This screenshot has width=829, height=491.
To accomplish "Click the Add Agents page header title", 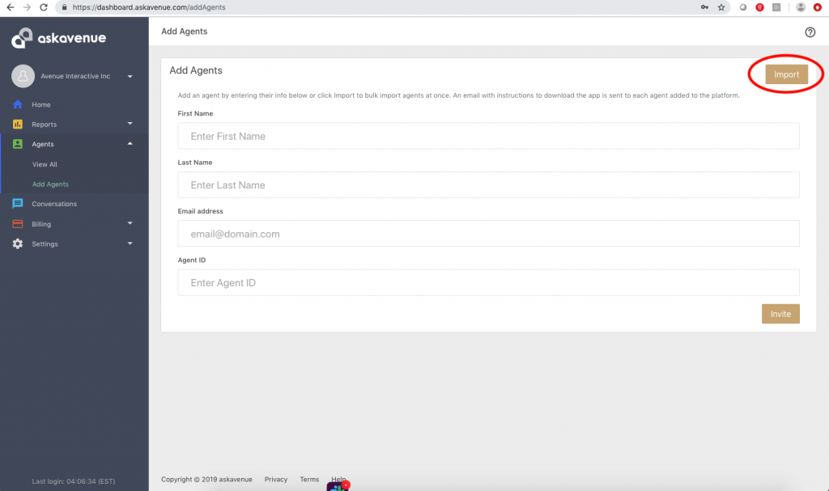I will (x=184, y=32).
